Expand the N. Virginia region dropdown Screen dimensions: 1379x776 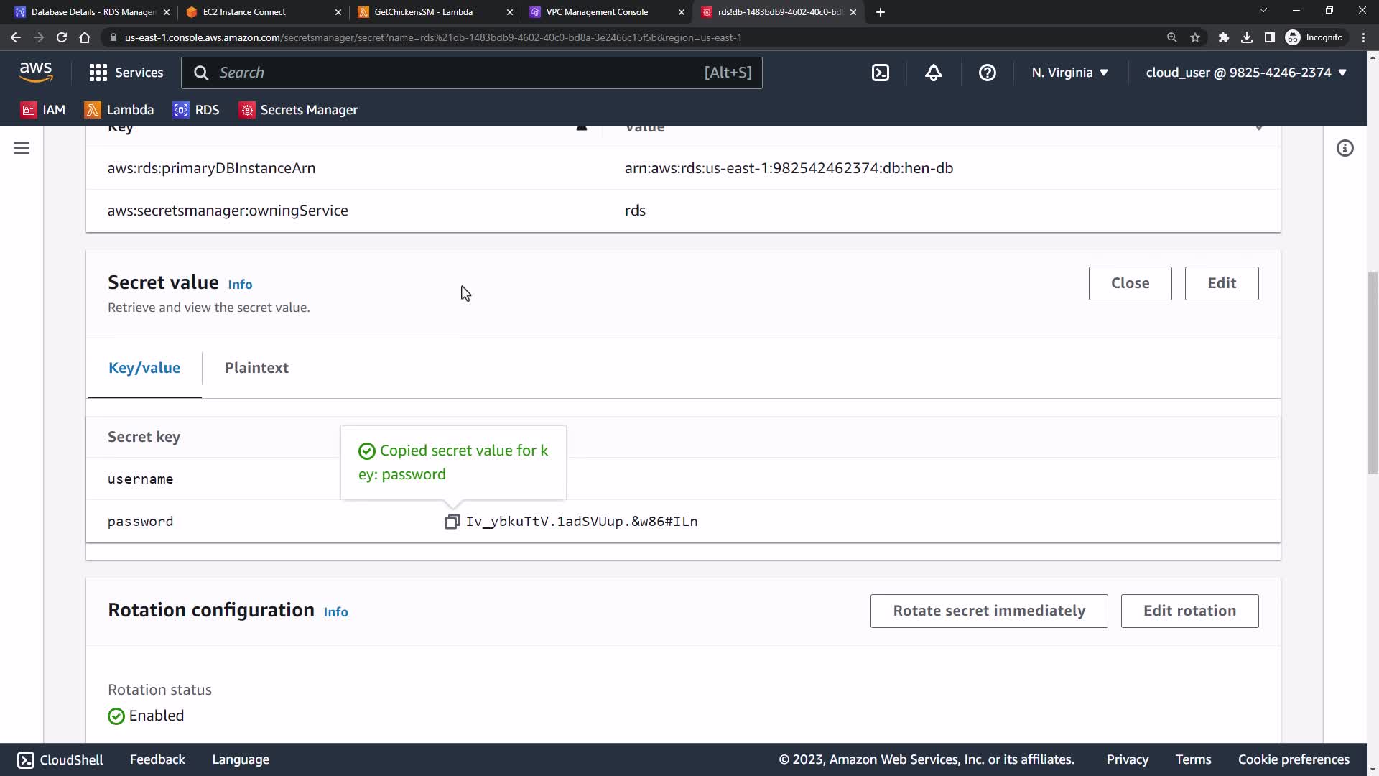pyautogui.click(x=1069, y=73)
